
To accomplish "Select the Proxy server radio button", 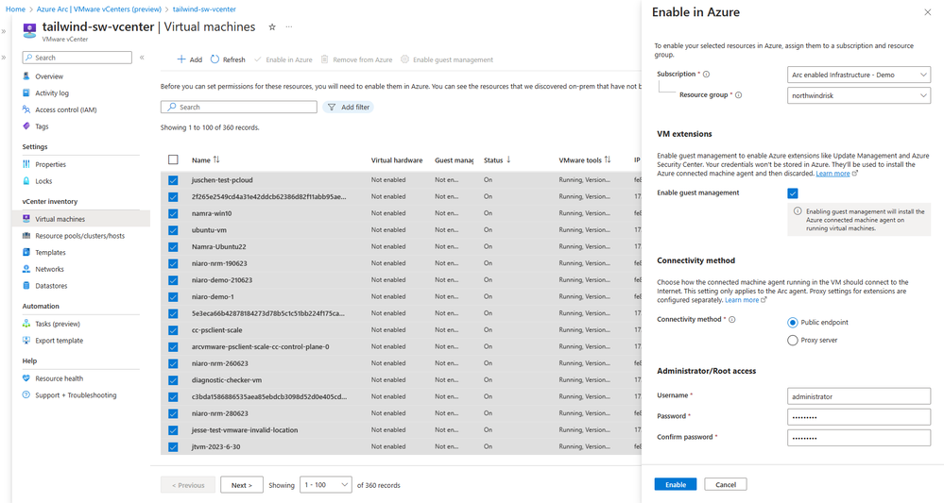I will (793, 340).
